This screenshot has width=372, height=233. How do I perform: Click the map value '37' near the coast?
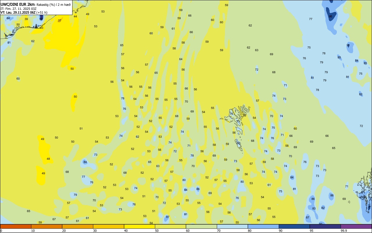coord(60,21)
